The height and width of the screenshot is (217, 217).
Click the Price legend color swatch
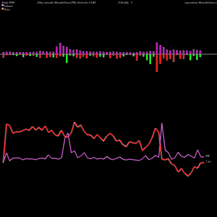pyautogui.click(x=3, y=9)
